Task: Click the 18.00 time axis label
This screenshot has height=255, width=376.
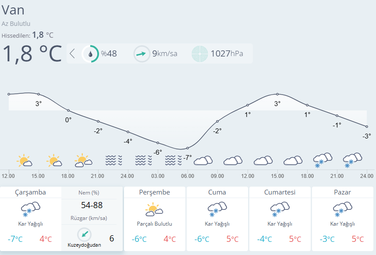Action: click(x=67, y=176)
